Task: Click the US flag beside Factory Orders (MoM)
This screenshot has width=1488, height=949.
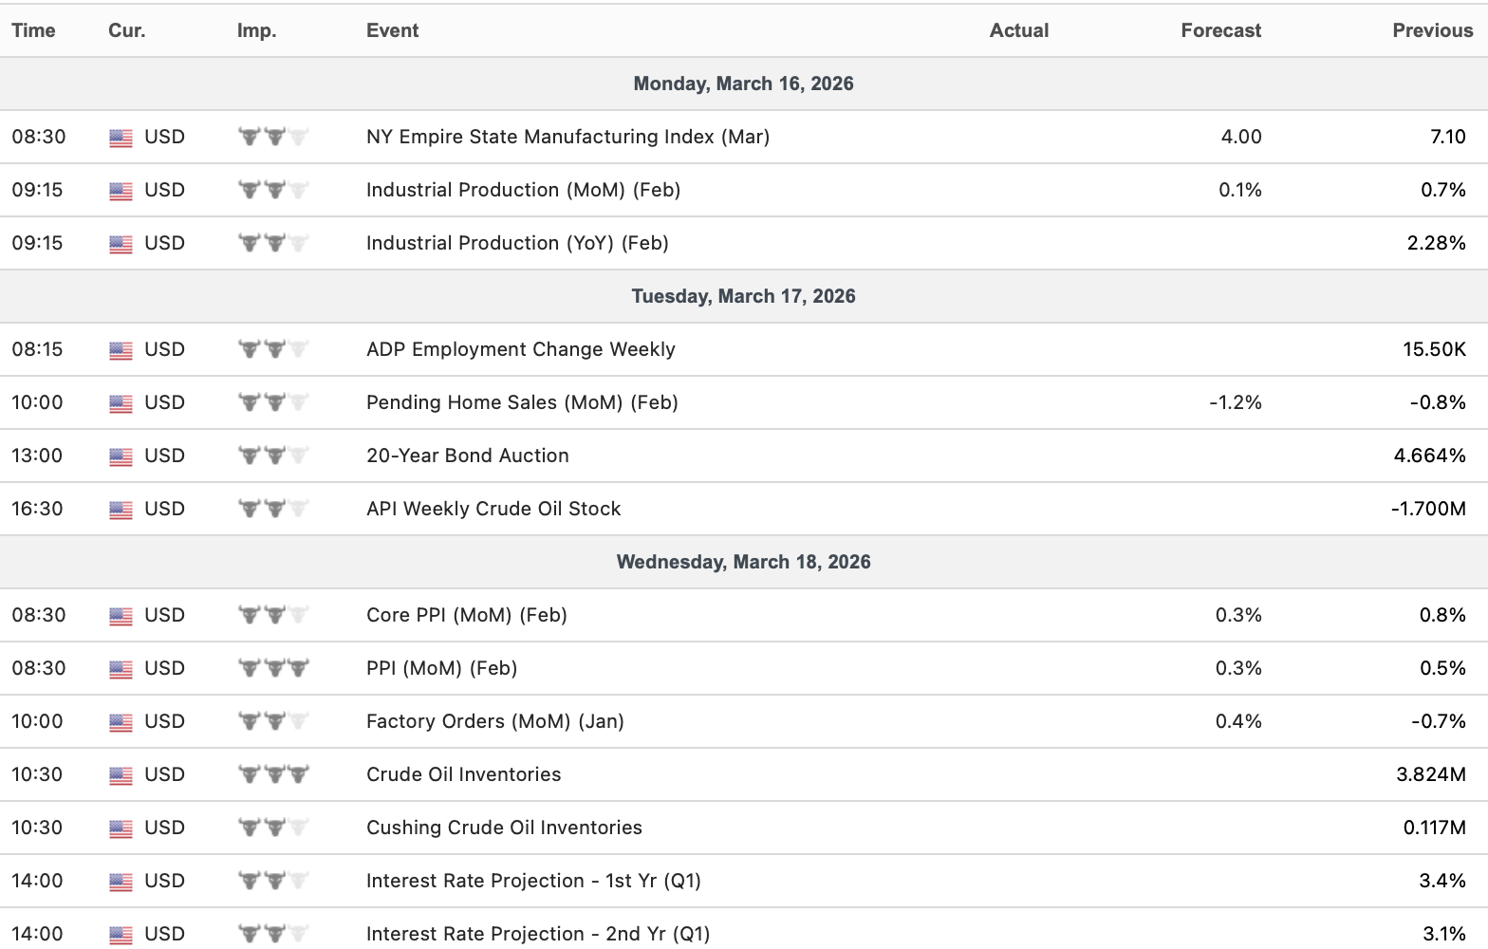Action: (x=121, y=722)
